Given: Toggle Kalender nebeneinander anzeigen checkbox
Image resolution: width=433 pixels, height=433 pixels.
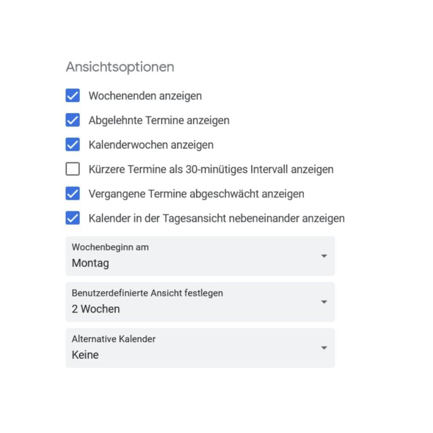Looking at the screenshot, I should pyautogui.click(x=73, y=218).
